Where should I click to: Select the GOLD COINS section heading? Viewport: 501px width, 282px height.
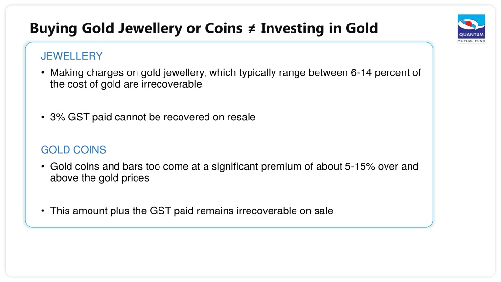(x=73, y=150)
